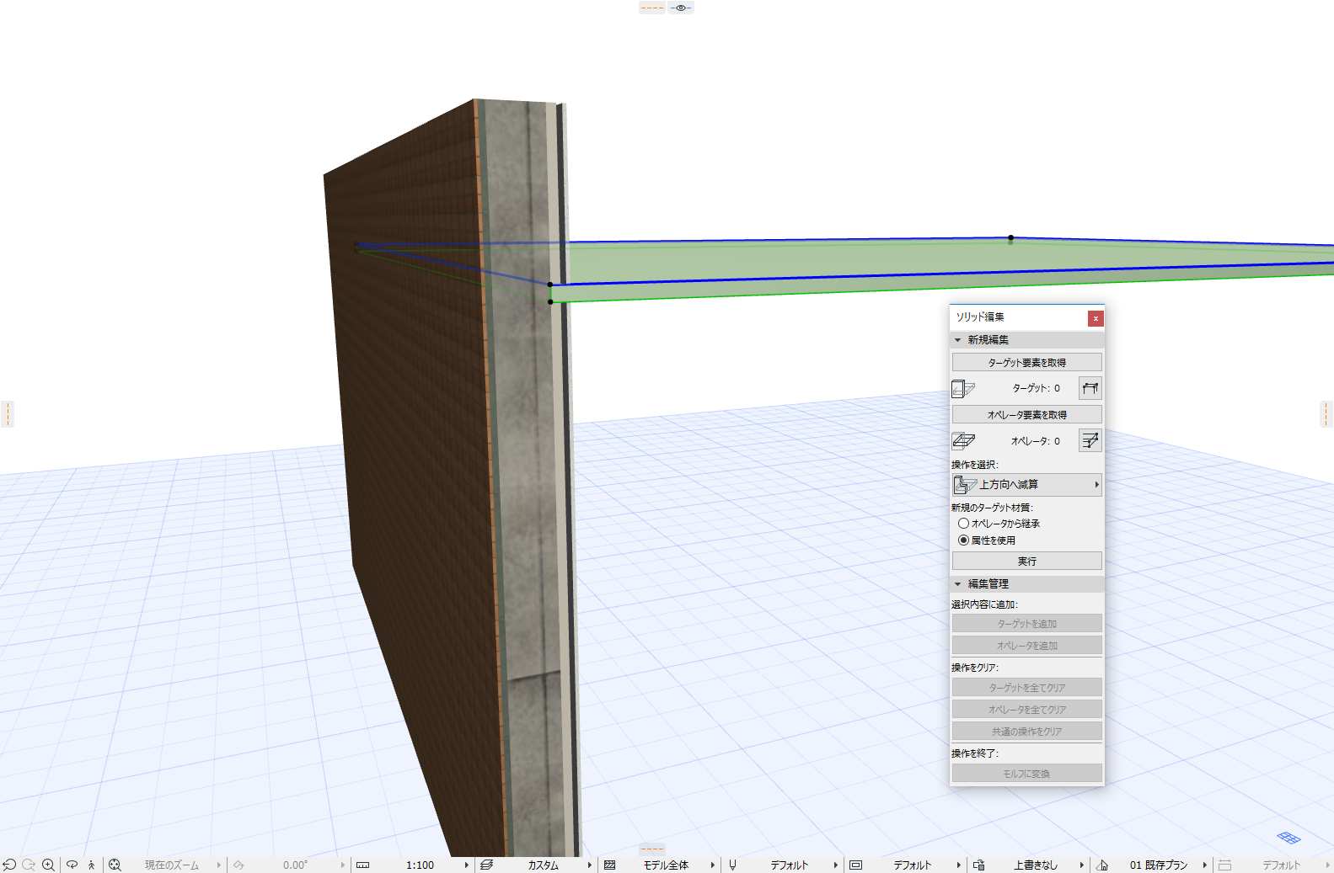
Task: Click the renovation filter icon
Action: click(x=1102, y=865)
